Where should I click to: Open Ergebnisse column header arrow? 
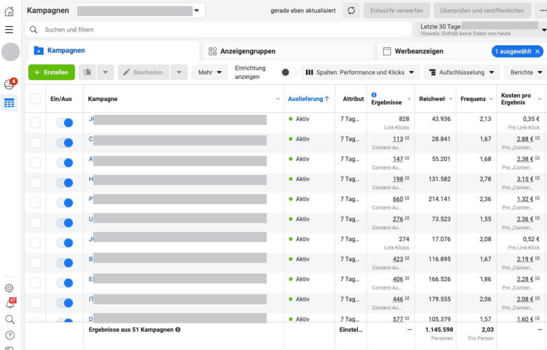tap(409, 99)
